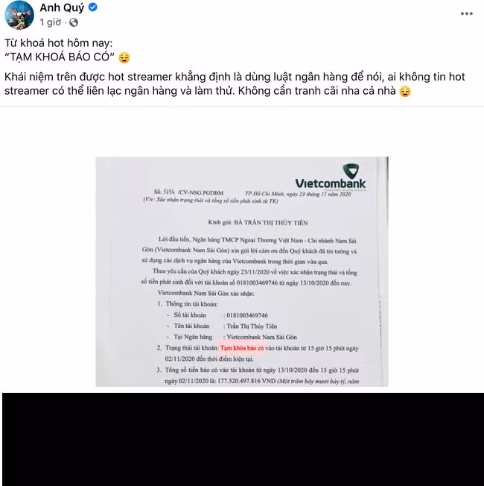This screenshot has width=484, height=486.
Task: Click the red highlighted "Tạm khóa báo có" text
Action: 242,348
